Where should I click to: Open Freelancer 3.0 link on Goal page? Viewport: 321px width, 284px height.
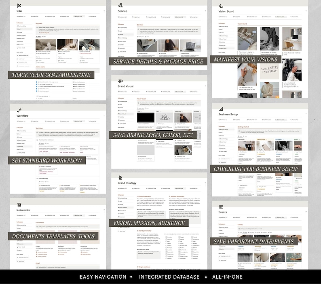point(21,17)
